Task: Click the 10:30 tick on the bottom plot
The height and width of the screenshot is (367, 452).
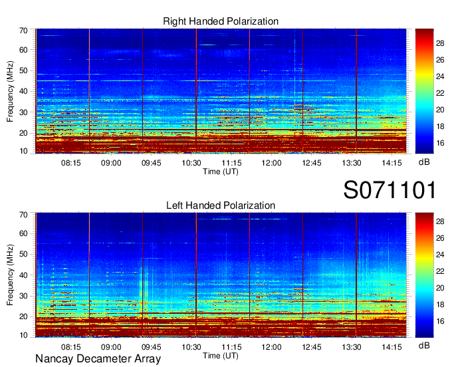Action: pos(191,347)
